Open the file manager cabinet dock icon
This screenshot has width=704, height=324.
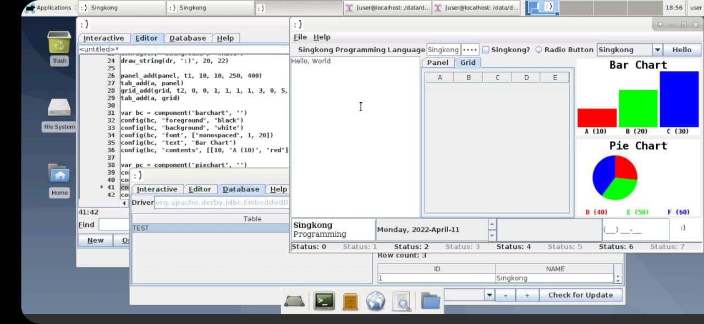[x=350, y=301]
